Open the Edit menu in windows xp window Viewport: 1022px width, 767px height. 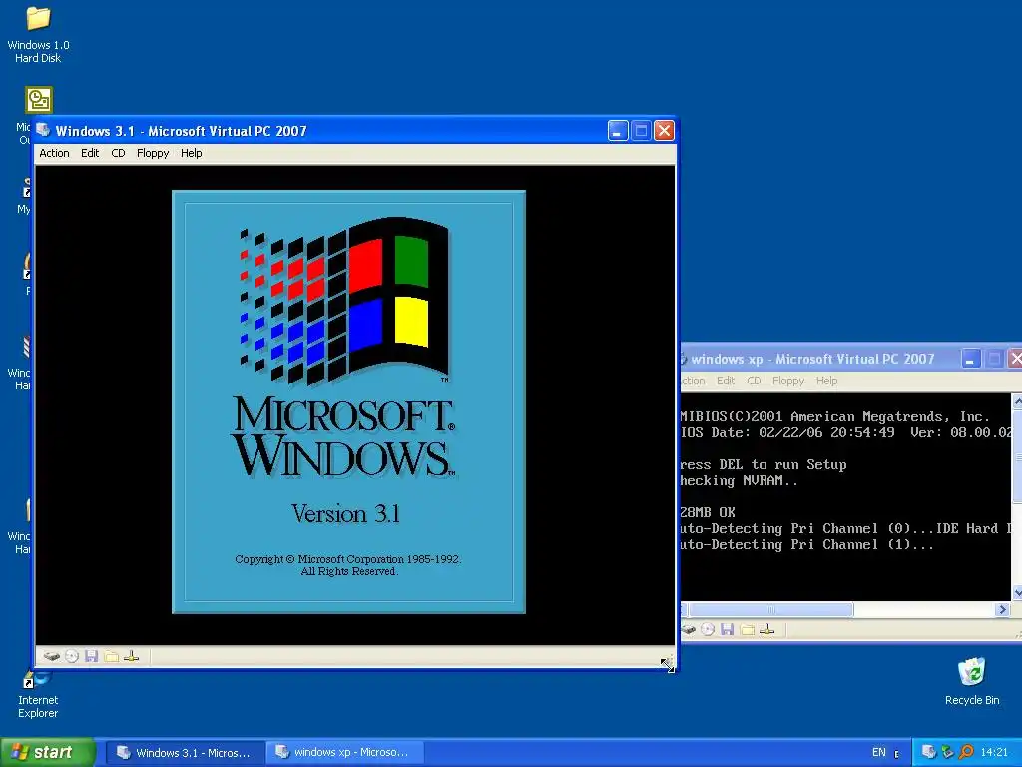click(x=726, y=381)
